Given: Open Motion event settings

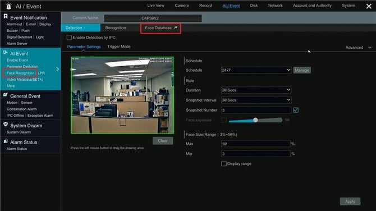Looking at the screenshot, I should [12, 103].
